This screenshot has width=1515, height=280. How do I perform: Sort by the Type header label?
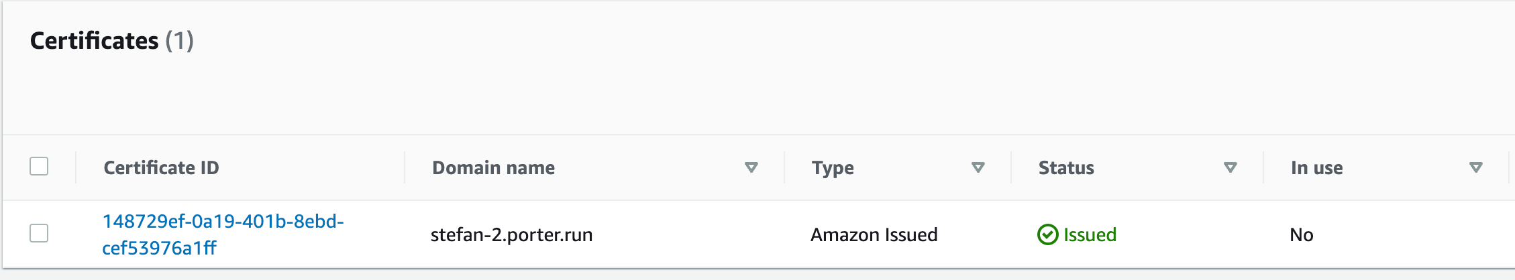[833, 168]
